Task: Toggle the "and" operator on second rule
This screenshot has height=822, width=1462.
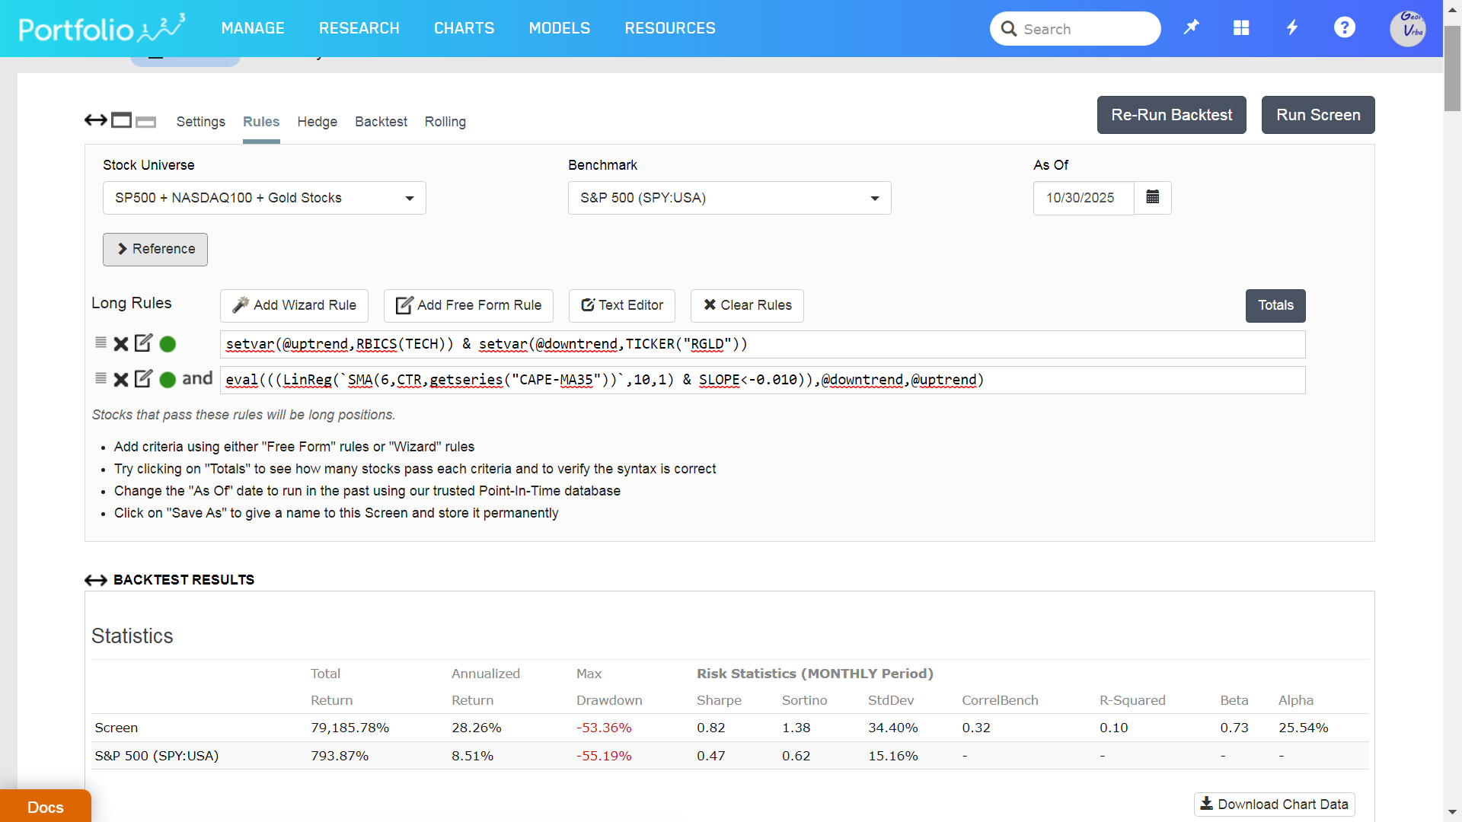Action: 197,378
